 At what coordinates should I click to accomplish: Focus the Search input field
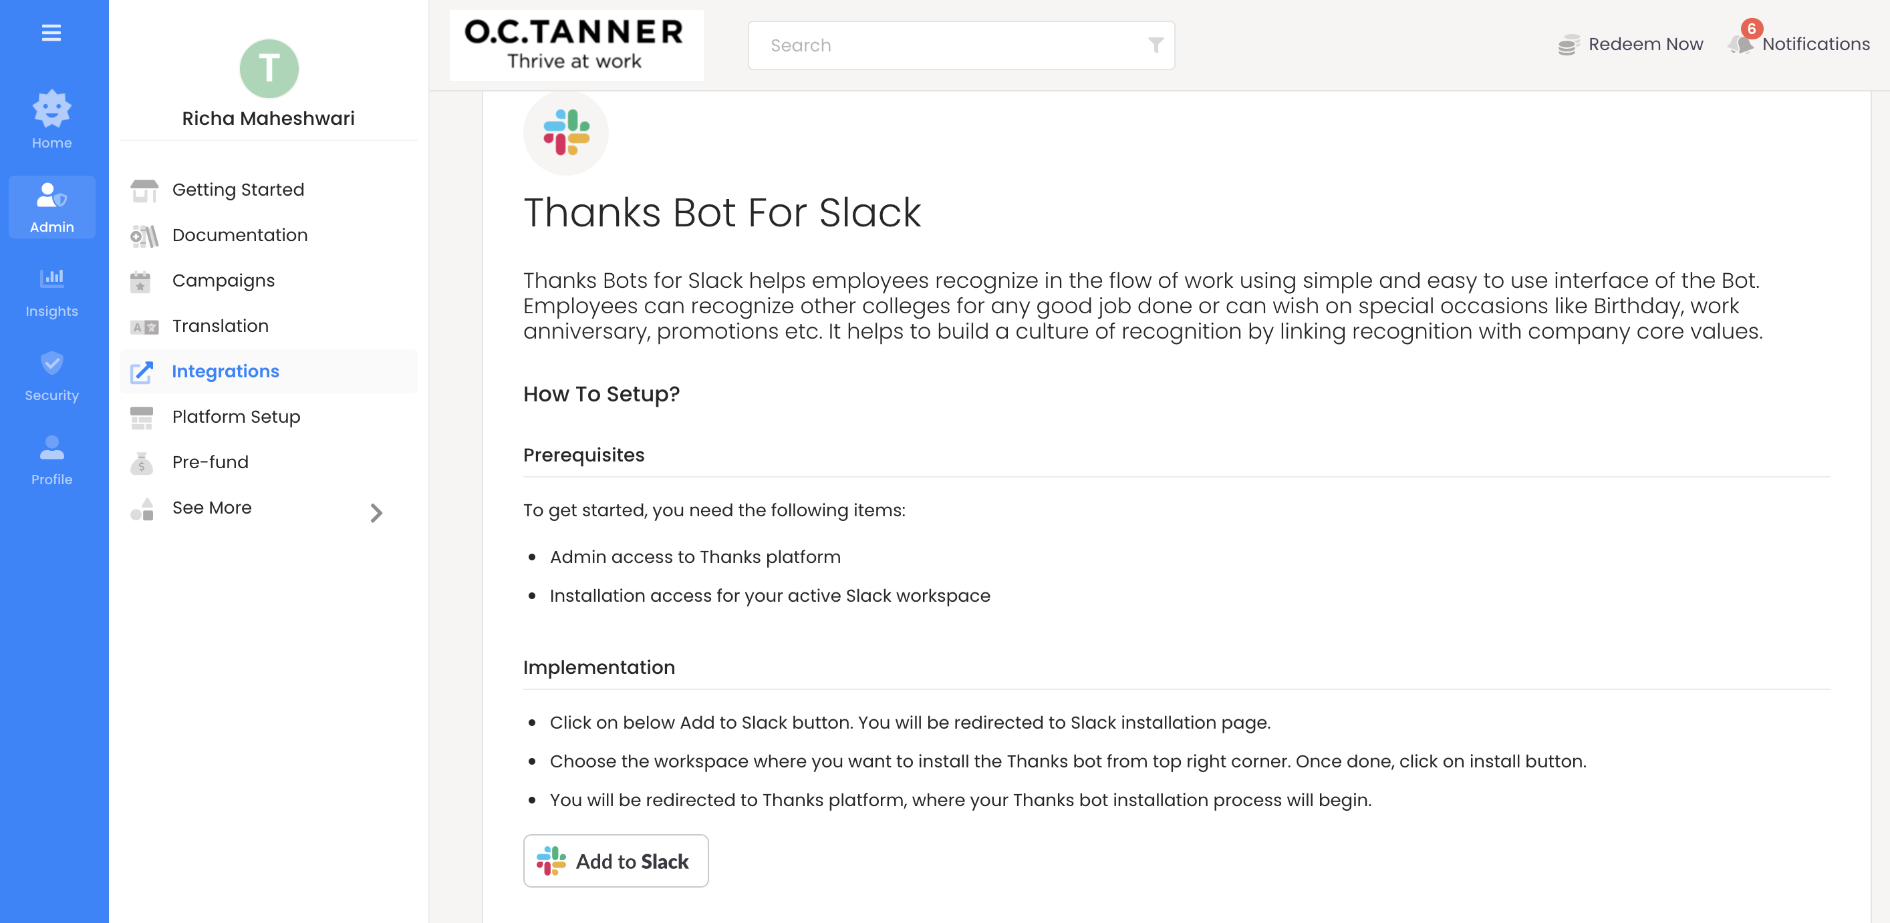tap(946, 45)
